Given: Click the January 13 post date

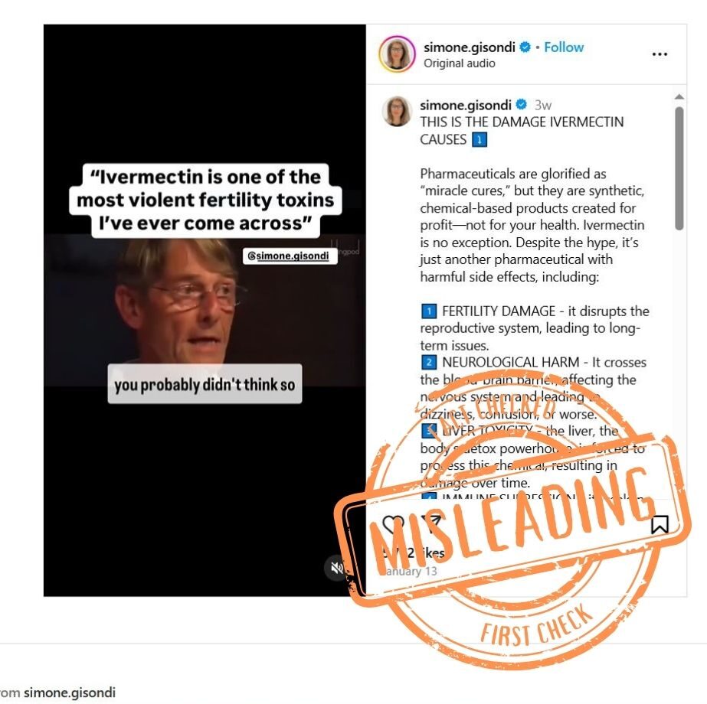Looking at the screenshot, I should coord(410,571).
